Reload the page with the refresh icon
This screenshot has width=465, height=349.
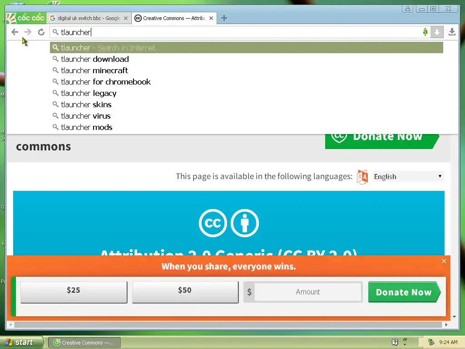[x=41, y=32]
